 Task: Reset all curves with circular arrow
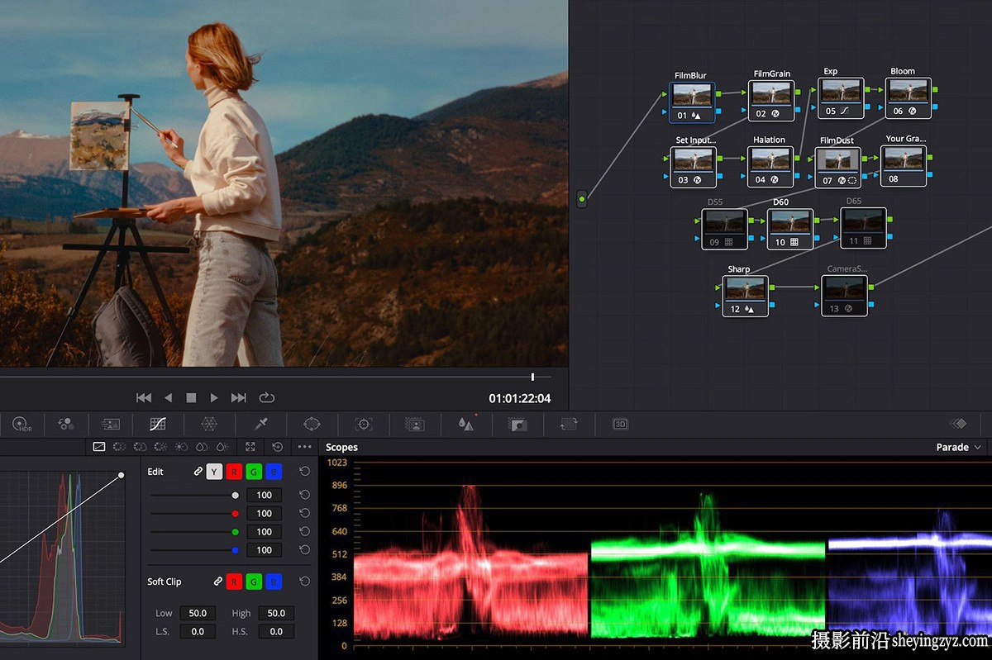point(277,447)
